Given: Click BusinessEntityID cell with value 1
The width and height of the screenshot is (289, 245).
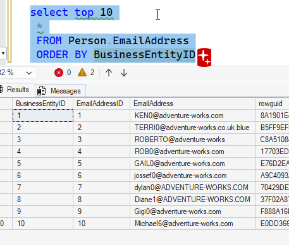Looking at the screenshot, I should (x=43, y=116).
